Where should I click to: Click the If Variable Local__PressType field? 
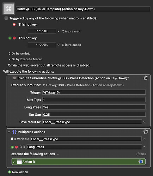pyautogui.click(x=86, y=139)
